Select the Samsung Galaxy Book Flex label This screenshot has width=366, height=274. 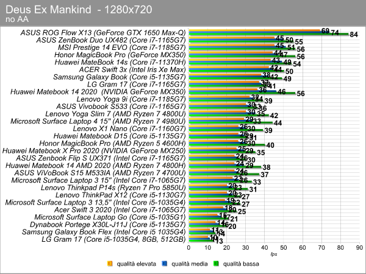click(x=104, y=232)
